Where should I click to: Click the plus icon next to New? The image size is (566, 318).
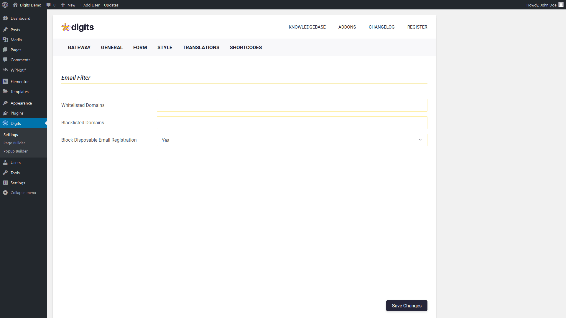(x=63, y=5)
